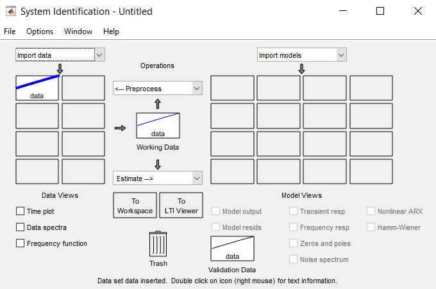Minimize the System Identification window
This screenshot has width=436, height=289.
click(343, 11)
